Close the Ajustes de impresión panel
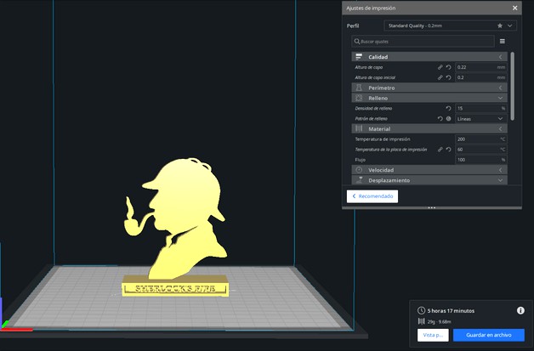 coord(515,8)
